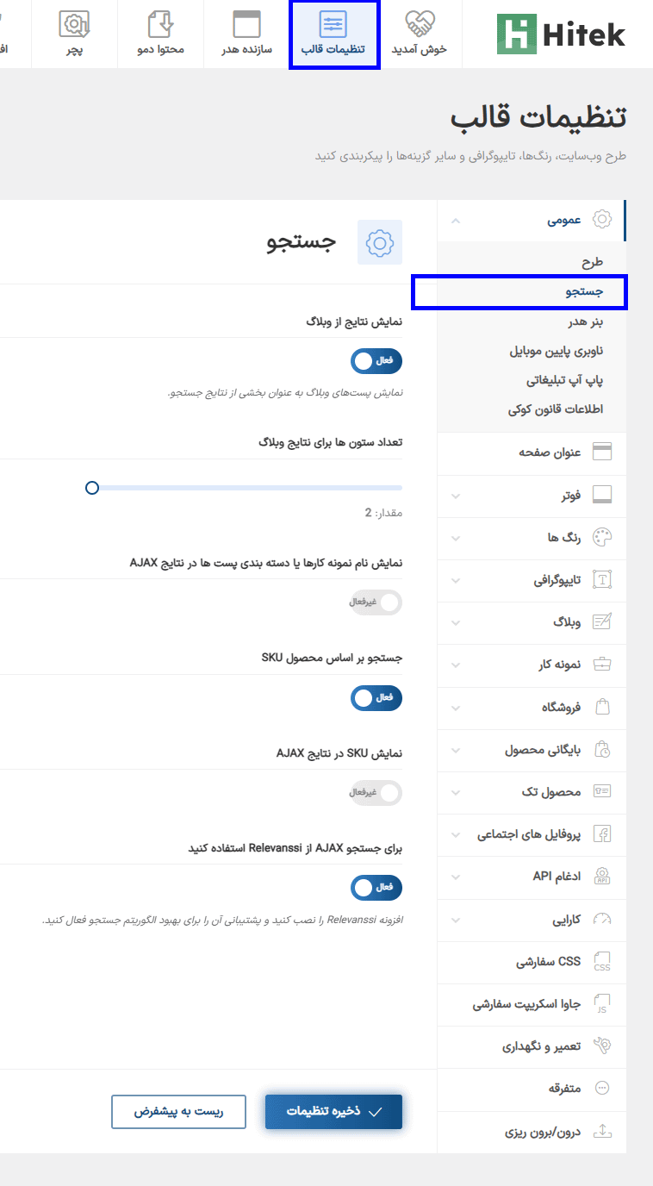This screenshot has height=1186, width=653.
Task: Disable نمایش نتایج از وبلاگ toggle
Action: coord(376,361)
